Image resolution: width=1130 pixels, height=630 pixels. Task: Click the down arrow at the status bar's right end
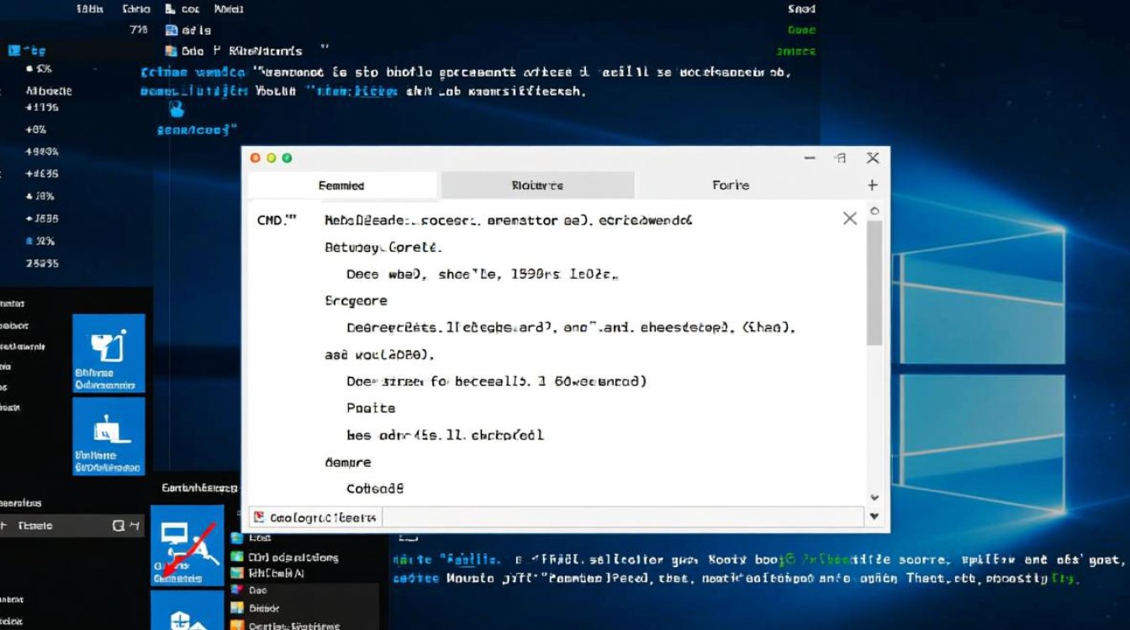874,517
